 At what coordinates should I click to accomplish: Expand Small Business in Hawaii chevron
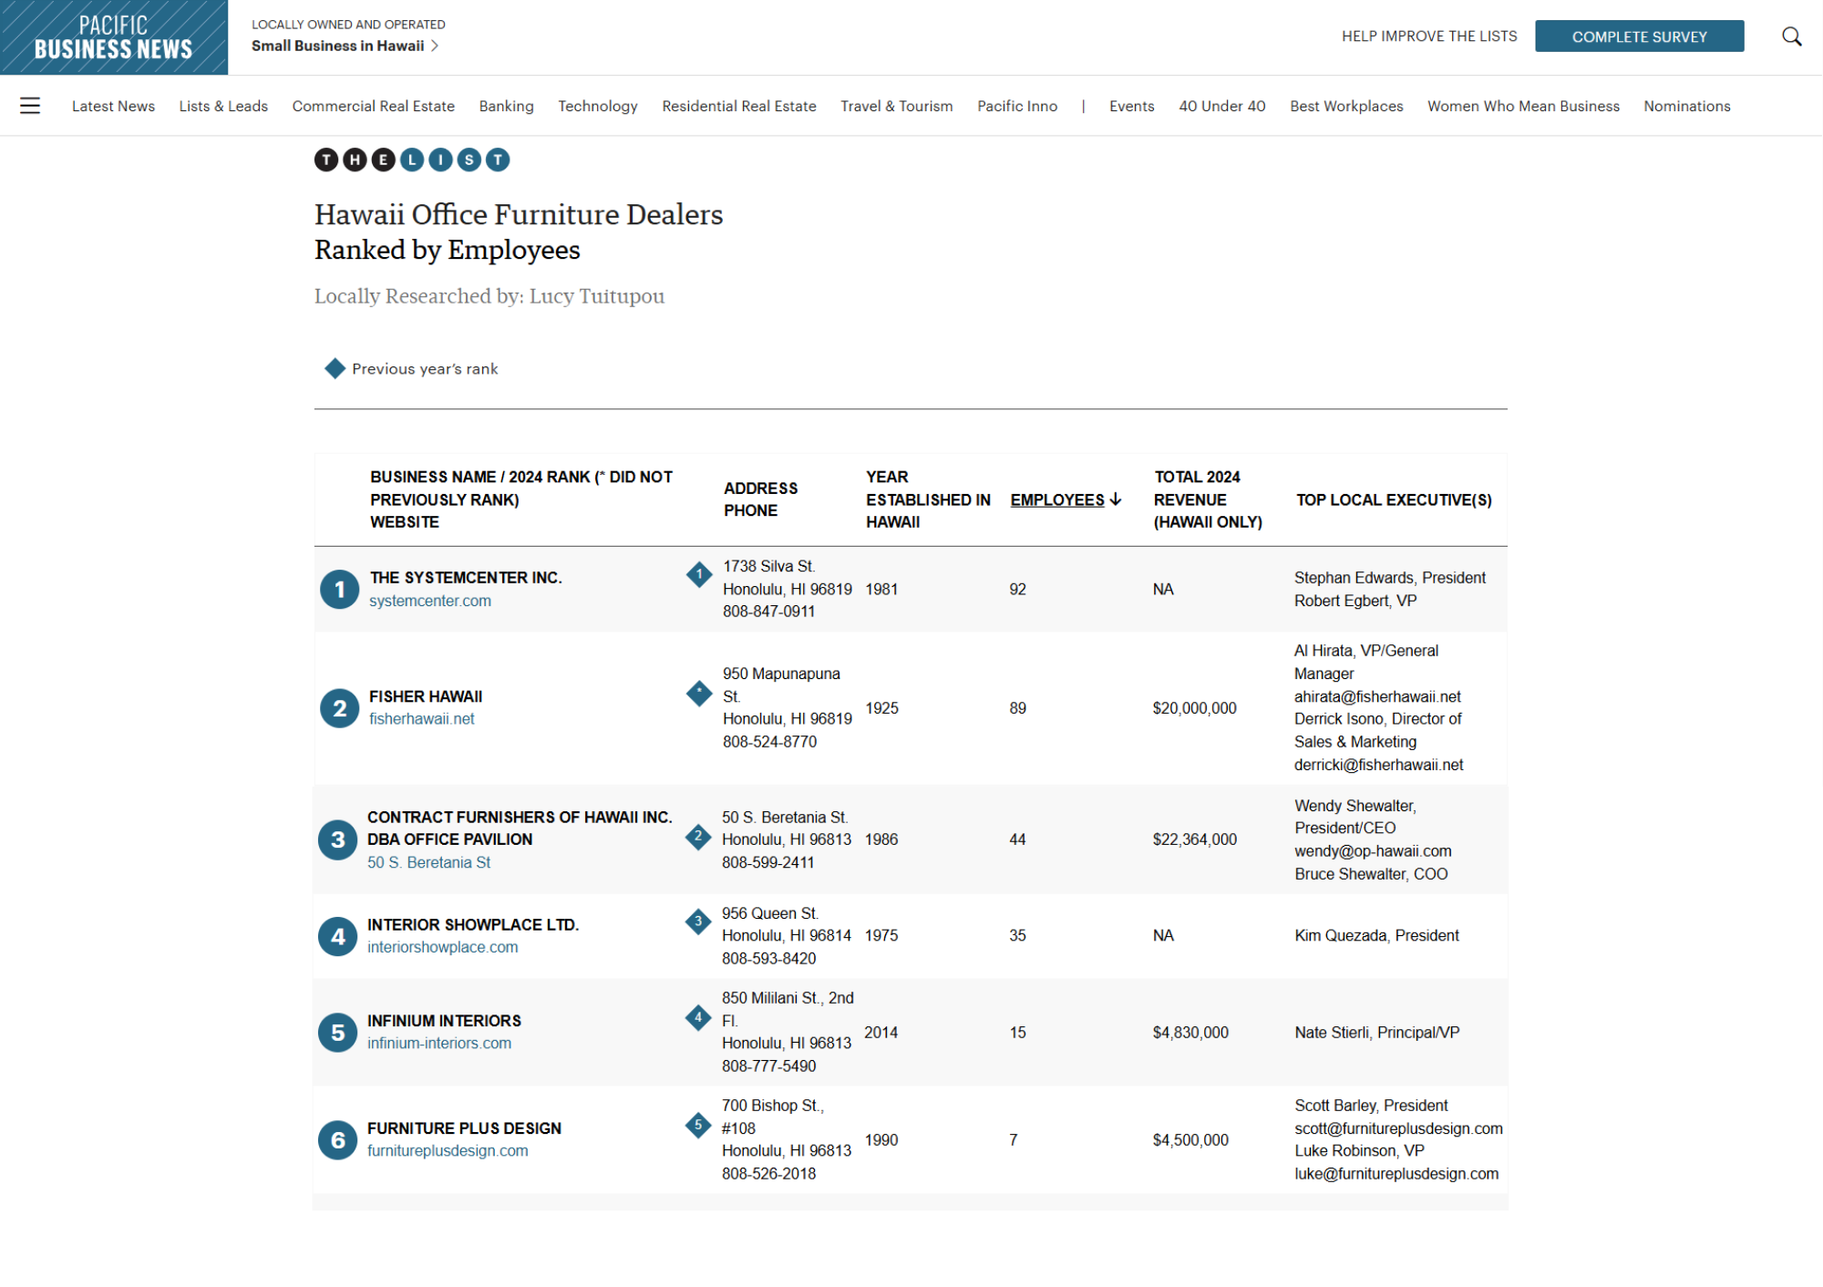tap(435, 46)
